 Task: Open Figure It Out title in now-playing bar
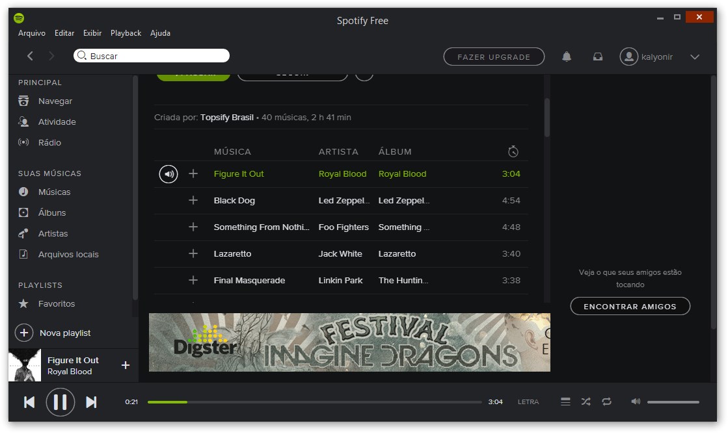click(73, 361)
